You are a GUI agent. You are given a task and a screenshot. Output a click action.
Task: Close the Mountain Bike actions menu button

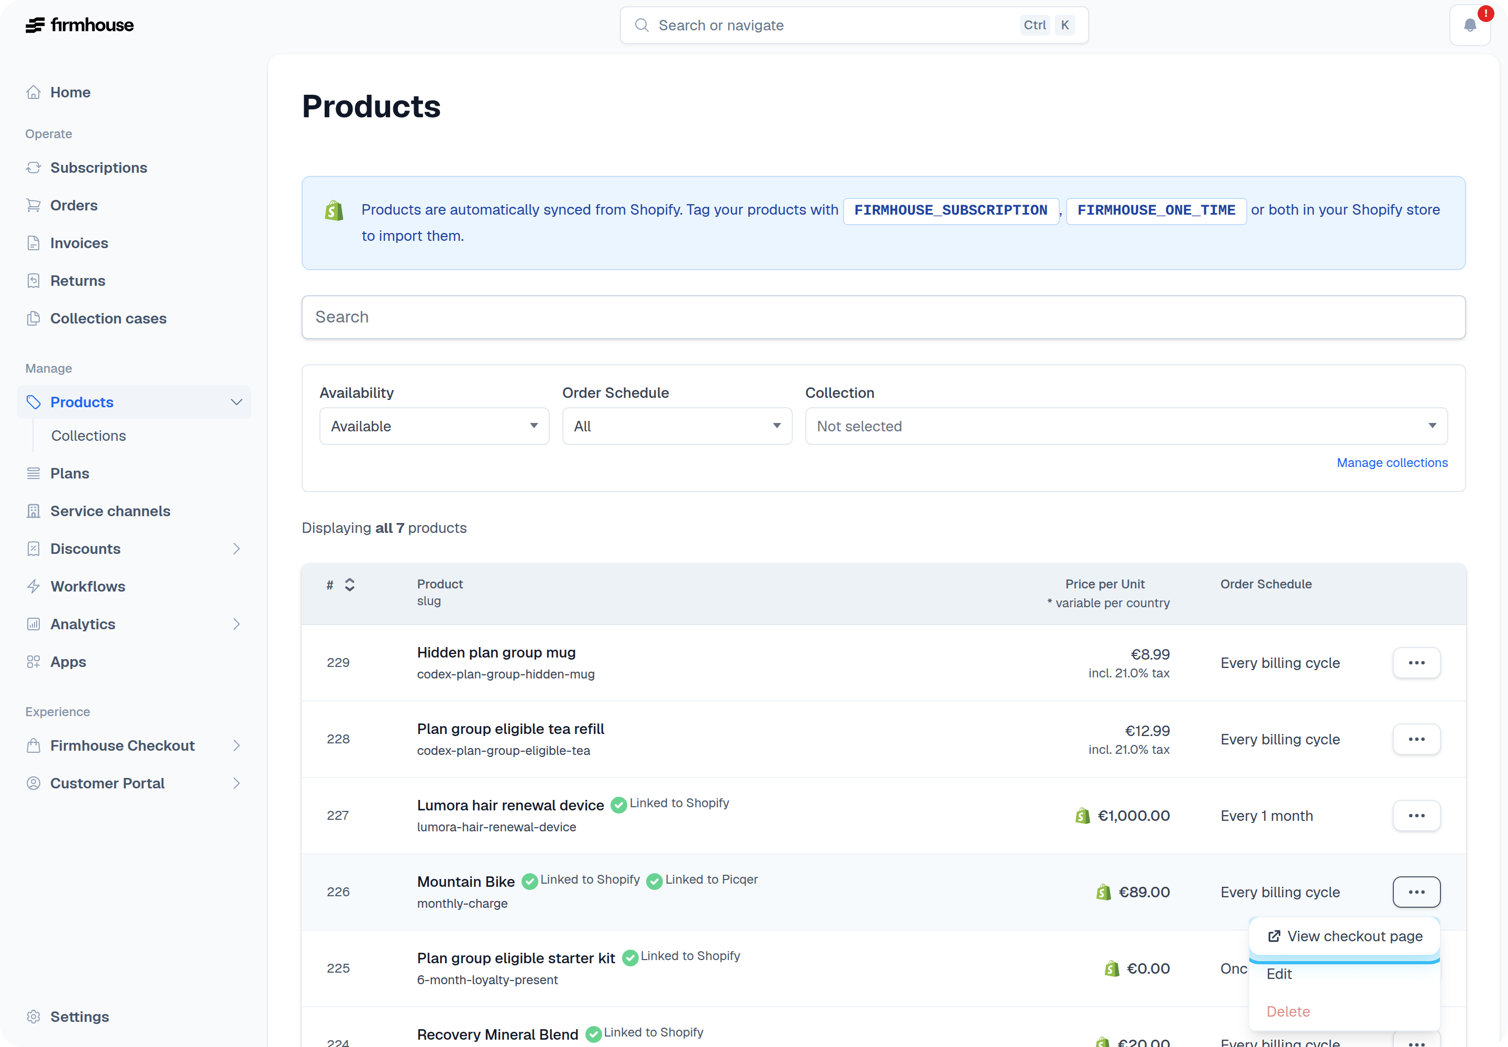click(x=1416, y=892)
